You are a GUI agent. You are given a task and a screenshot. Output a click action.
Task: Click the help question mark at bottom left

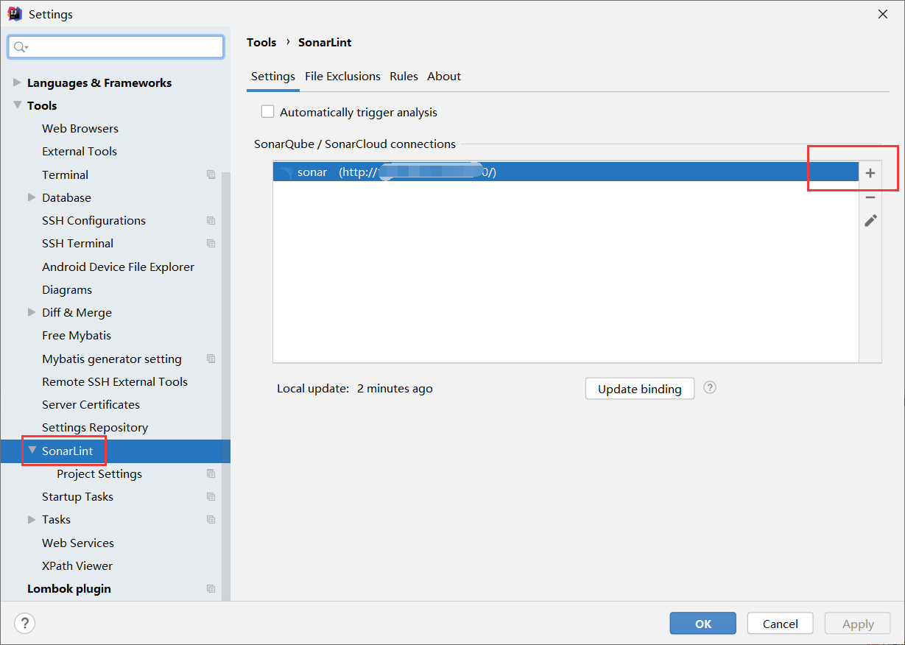click(25, 624)
